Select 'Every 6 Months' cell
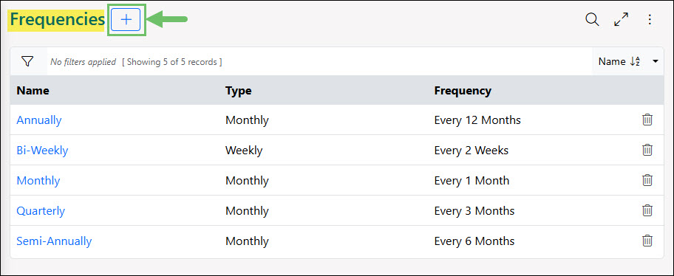 pos(474,241)
